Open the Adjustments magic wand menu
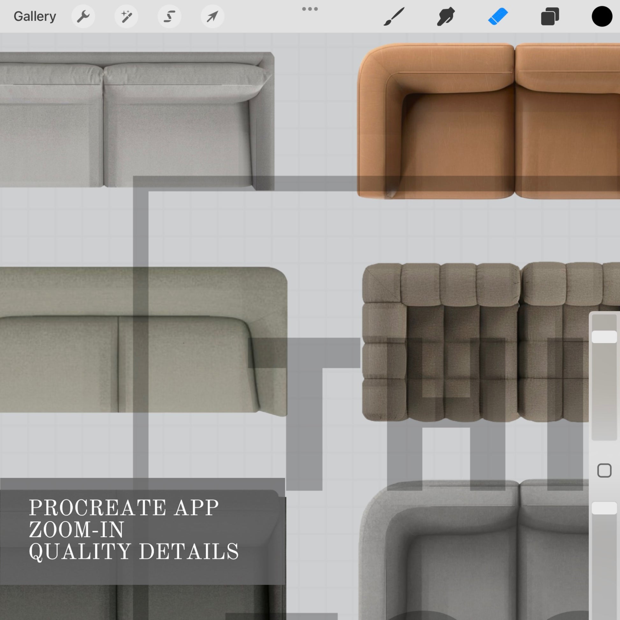 tap(126, 16)
